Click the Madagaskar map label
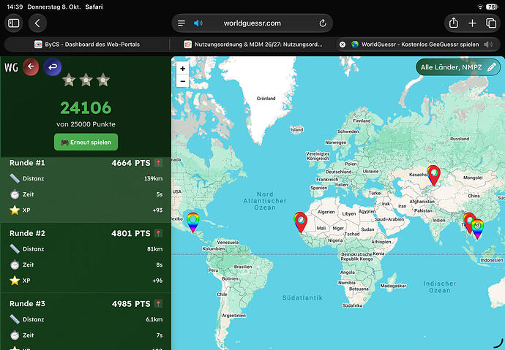505x350 pixels. tap(393, 286)
